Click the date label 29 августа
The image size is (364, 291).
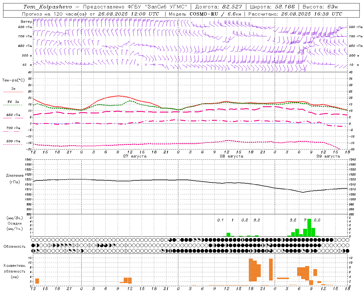point(328,156)
